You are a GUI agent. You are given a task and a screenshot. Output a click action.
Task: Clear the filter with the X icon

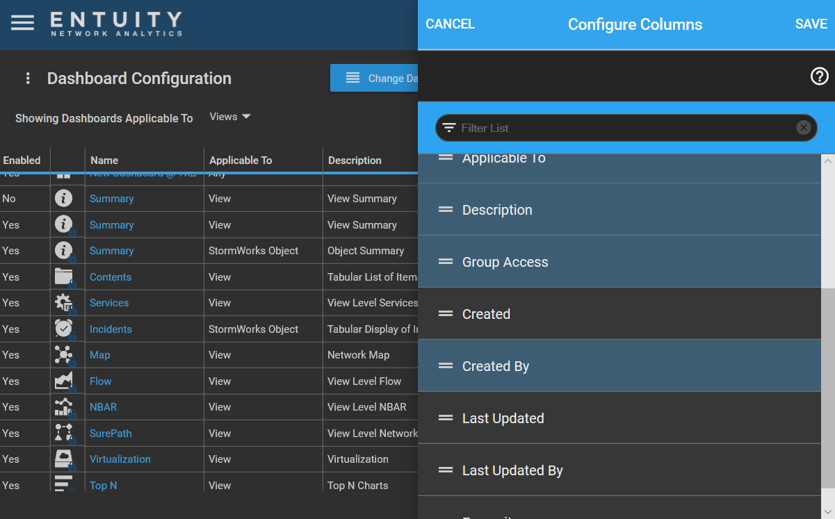coord(804,127)
